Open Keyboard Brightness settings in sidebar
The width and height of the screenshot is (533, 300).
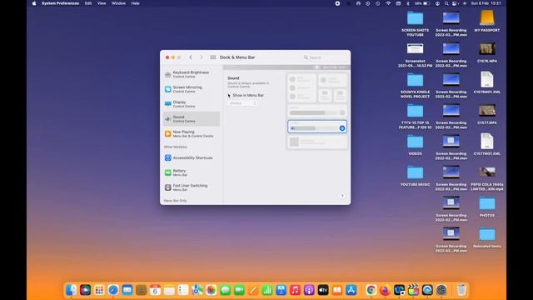click(x=192, y=74)
